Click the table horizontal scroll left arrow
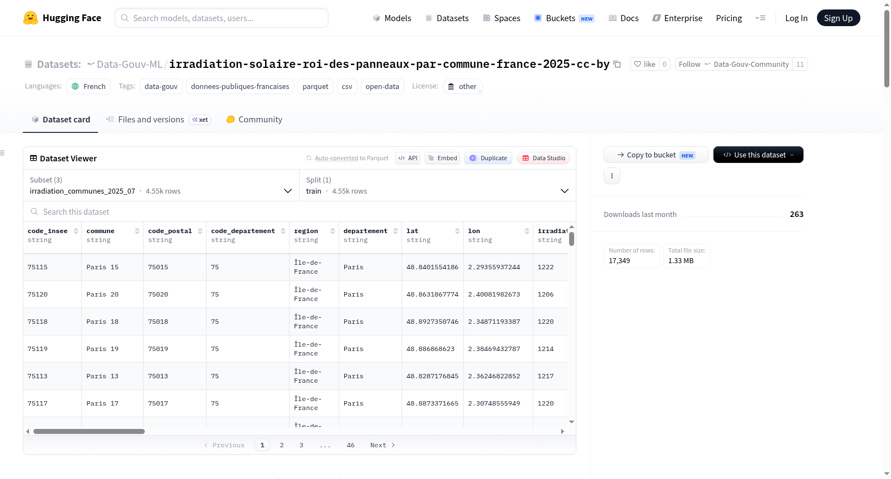 (28, 431)
